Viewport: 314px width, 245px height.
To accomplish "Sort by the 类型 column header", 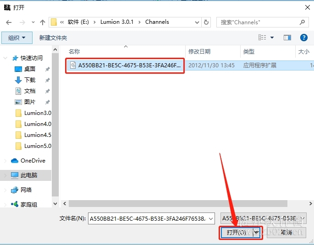I will (x=249, y=52).
